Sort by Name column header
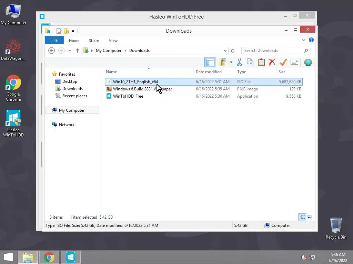 pos(149,71)
